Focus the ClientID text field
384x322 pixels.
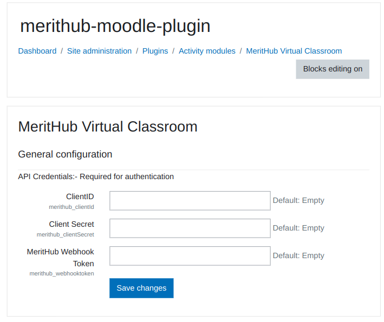(x=190, y=200)
